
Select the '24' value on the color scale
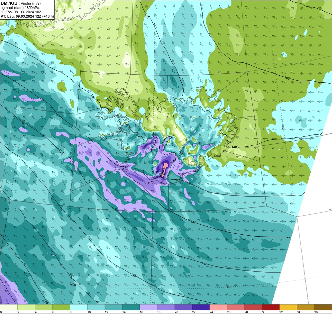pos(211,312)
